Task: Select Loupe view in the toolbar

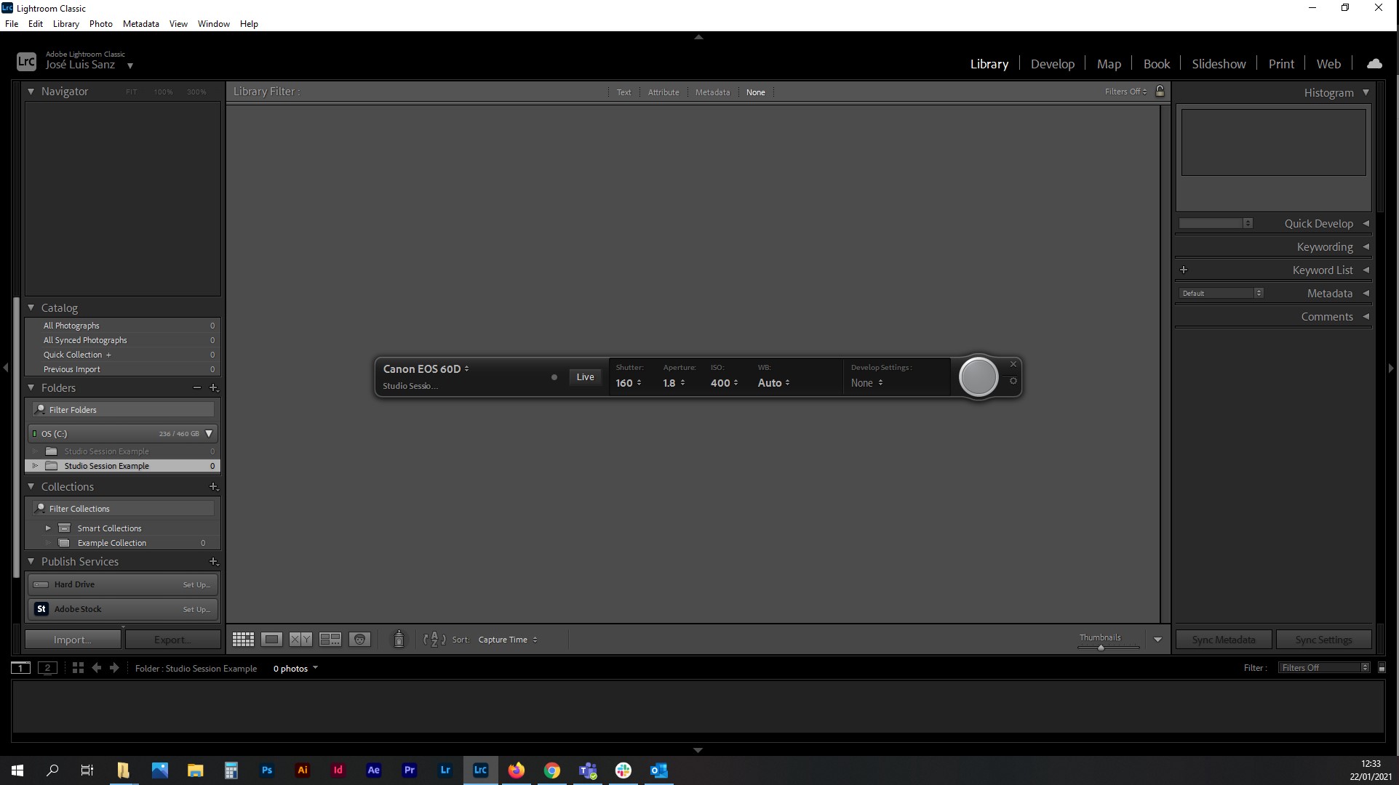Action: [x=271, y=639]
